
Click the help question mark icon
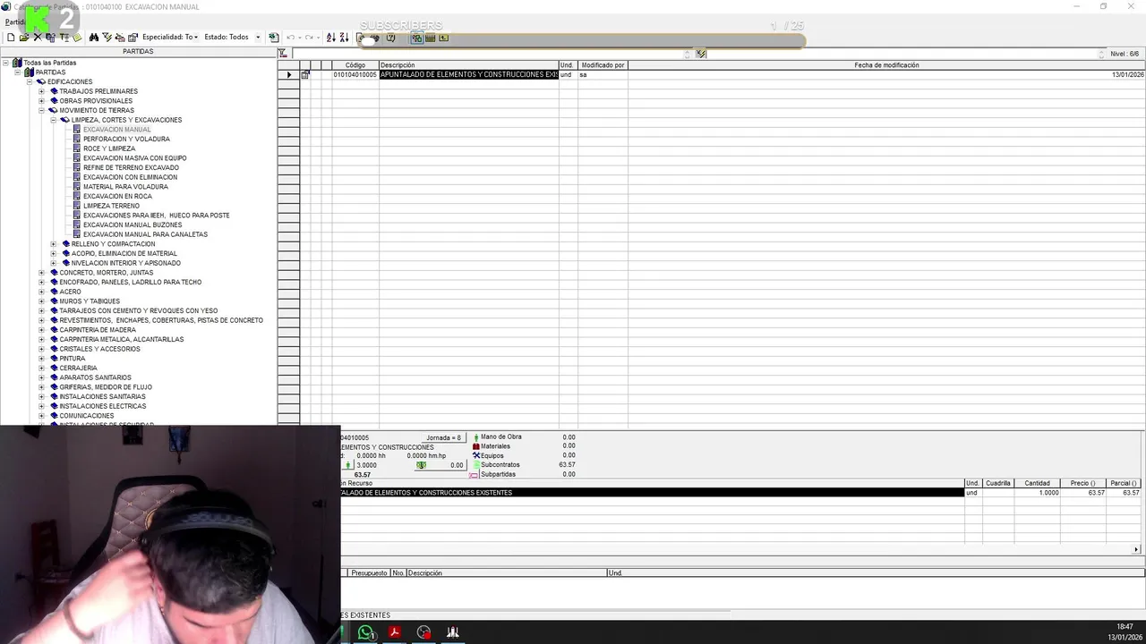click(390, 38)
